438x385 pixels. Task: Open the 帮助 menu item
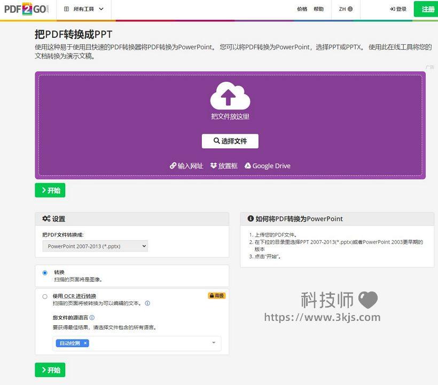(318, 9)
